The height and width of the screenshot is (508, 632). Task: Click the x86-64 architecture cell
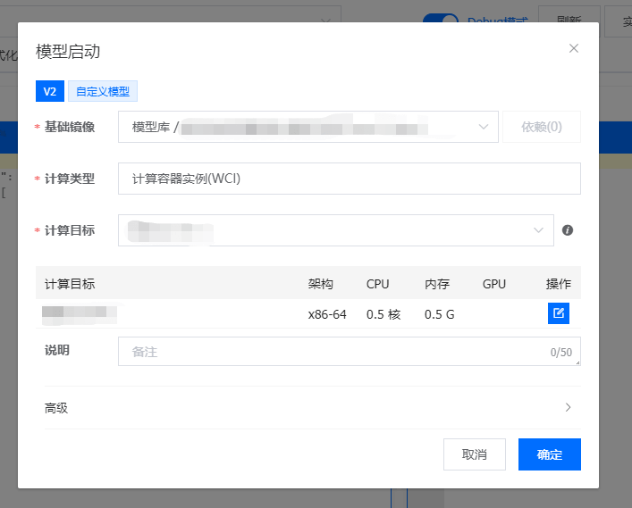pos(327,314)
